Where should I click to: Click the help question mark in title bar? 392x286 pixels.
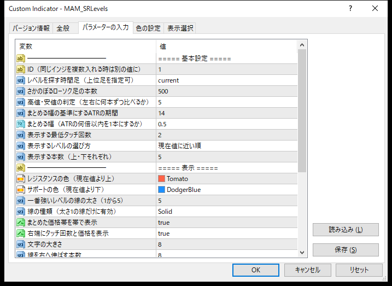[350, 9]
